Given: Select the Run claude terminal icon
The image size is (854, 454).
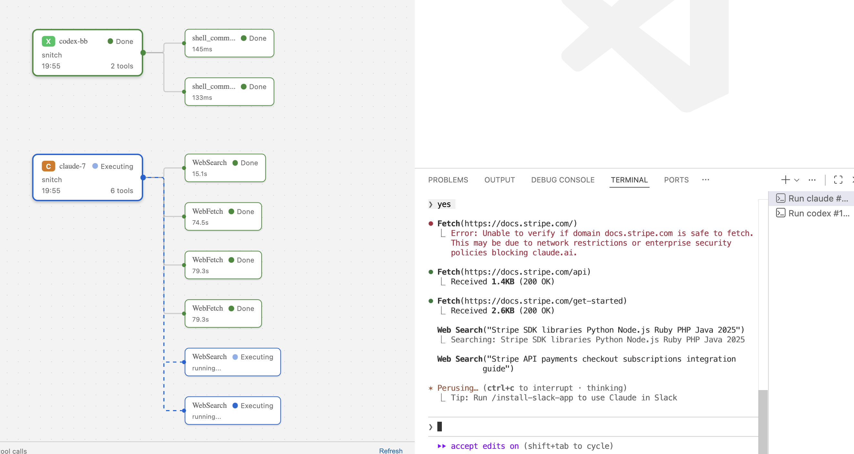Looking at the screenshot, I should (x=780, y=198).
